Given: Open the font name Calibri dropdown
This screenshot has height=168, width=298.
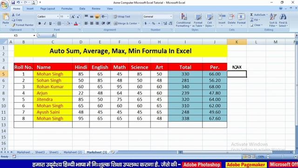Looking at the screenshot, I should (58, 17).
